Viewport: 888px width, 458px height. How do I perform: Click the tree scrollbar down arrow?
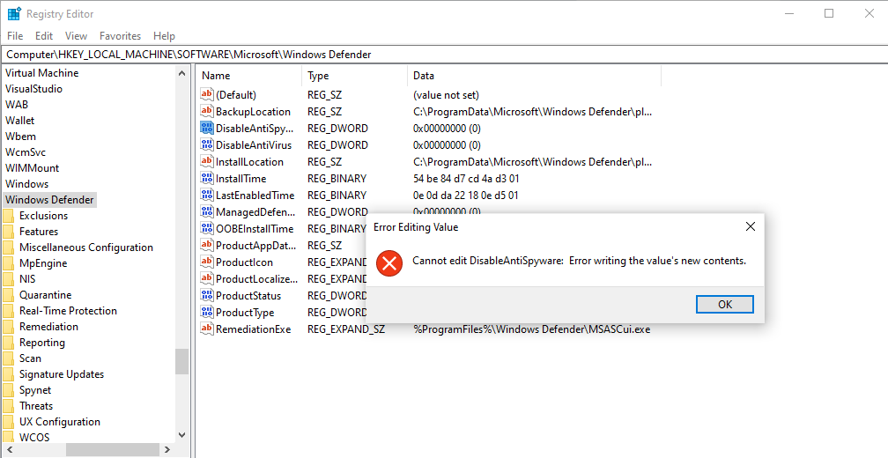point(182,434)
